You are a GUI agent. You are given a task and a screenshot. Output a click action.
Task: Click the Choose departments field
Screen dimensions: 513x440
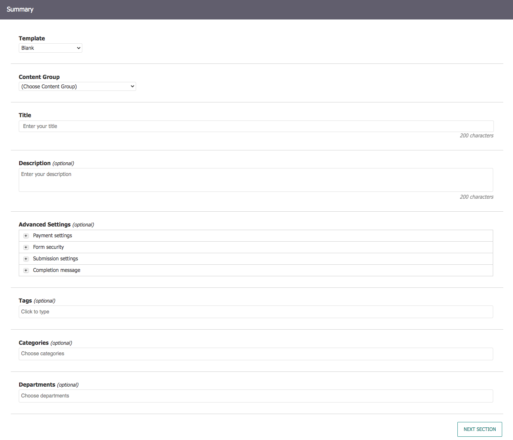point(256,396)
